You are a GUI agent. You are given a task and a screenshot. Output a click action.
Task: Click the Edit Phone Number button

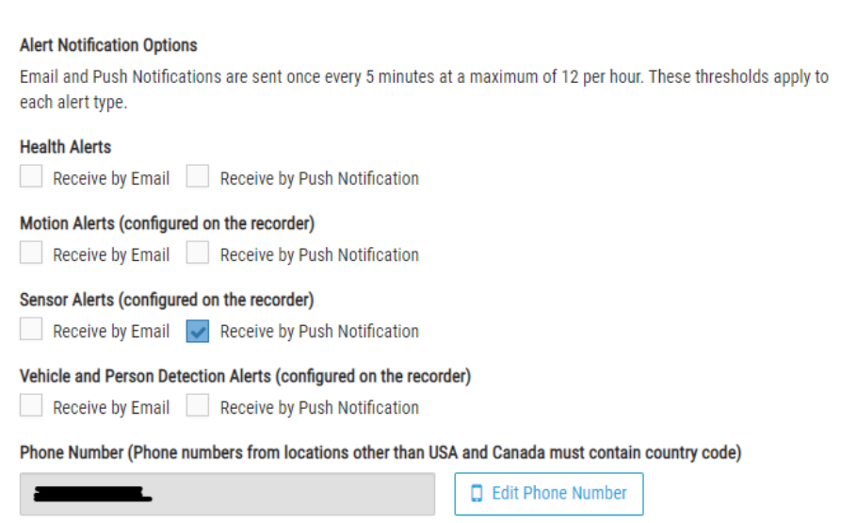pos(549,494)
